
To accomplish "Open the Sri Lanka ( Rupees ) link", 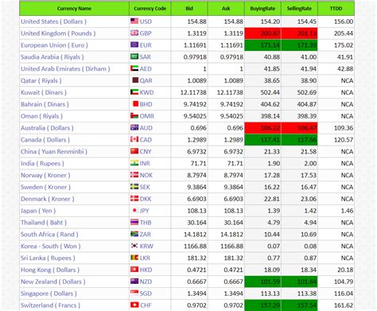I will pyautogui.click(x=48, y=258).
